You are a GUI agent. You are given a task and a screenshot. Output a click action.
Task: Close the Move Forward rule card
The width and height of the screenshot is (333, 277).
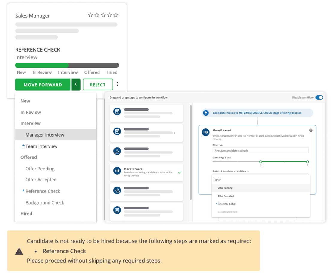311,130
